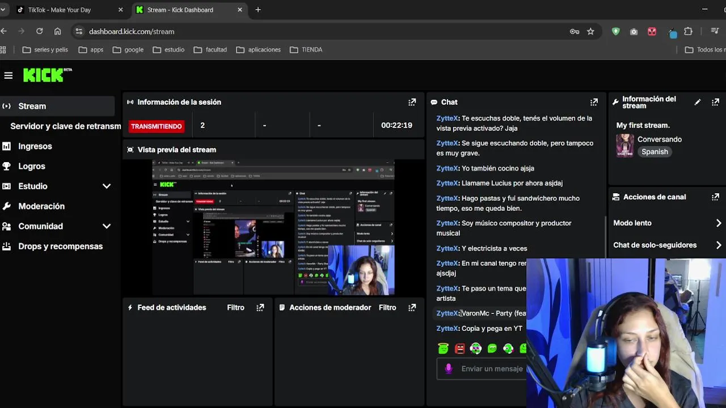Open the aplicaciones bookmark folder
The height and width of the screenshot is (408, 726).
pos(258,49)
